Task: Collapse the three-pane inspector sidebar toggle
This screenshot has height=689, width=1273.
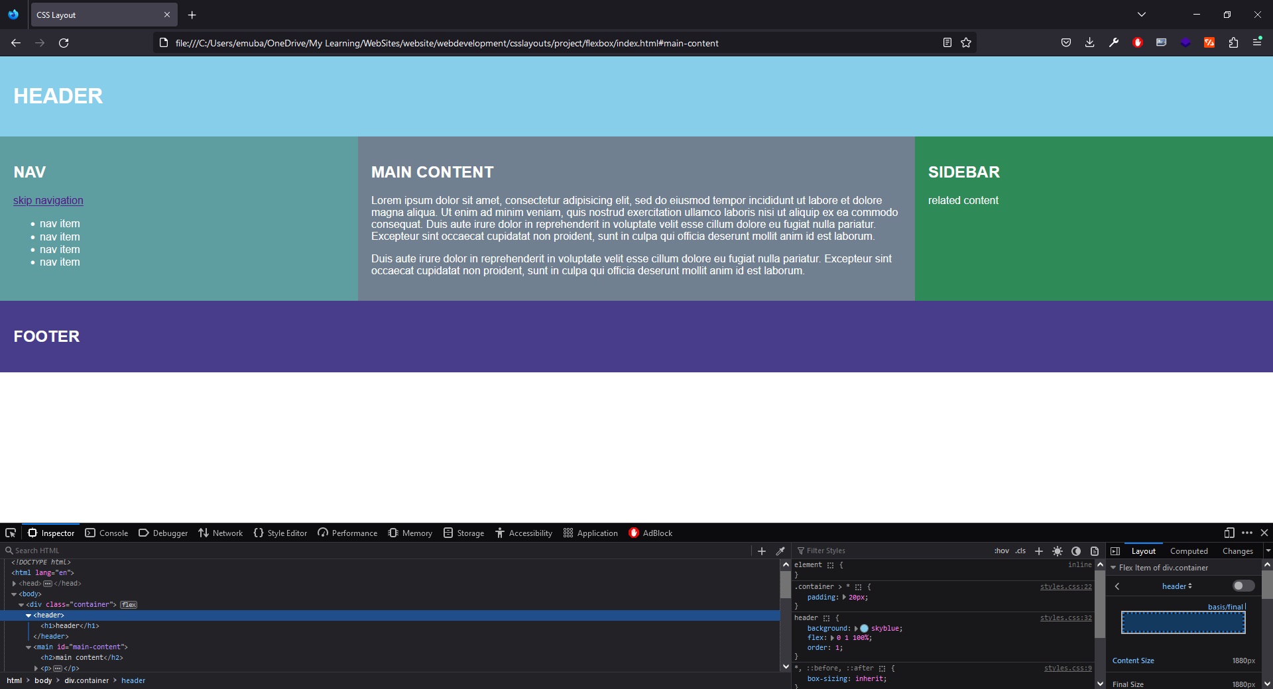Action: (1115, 551)
